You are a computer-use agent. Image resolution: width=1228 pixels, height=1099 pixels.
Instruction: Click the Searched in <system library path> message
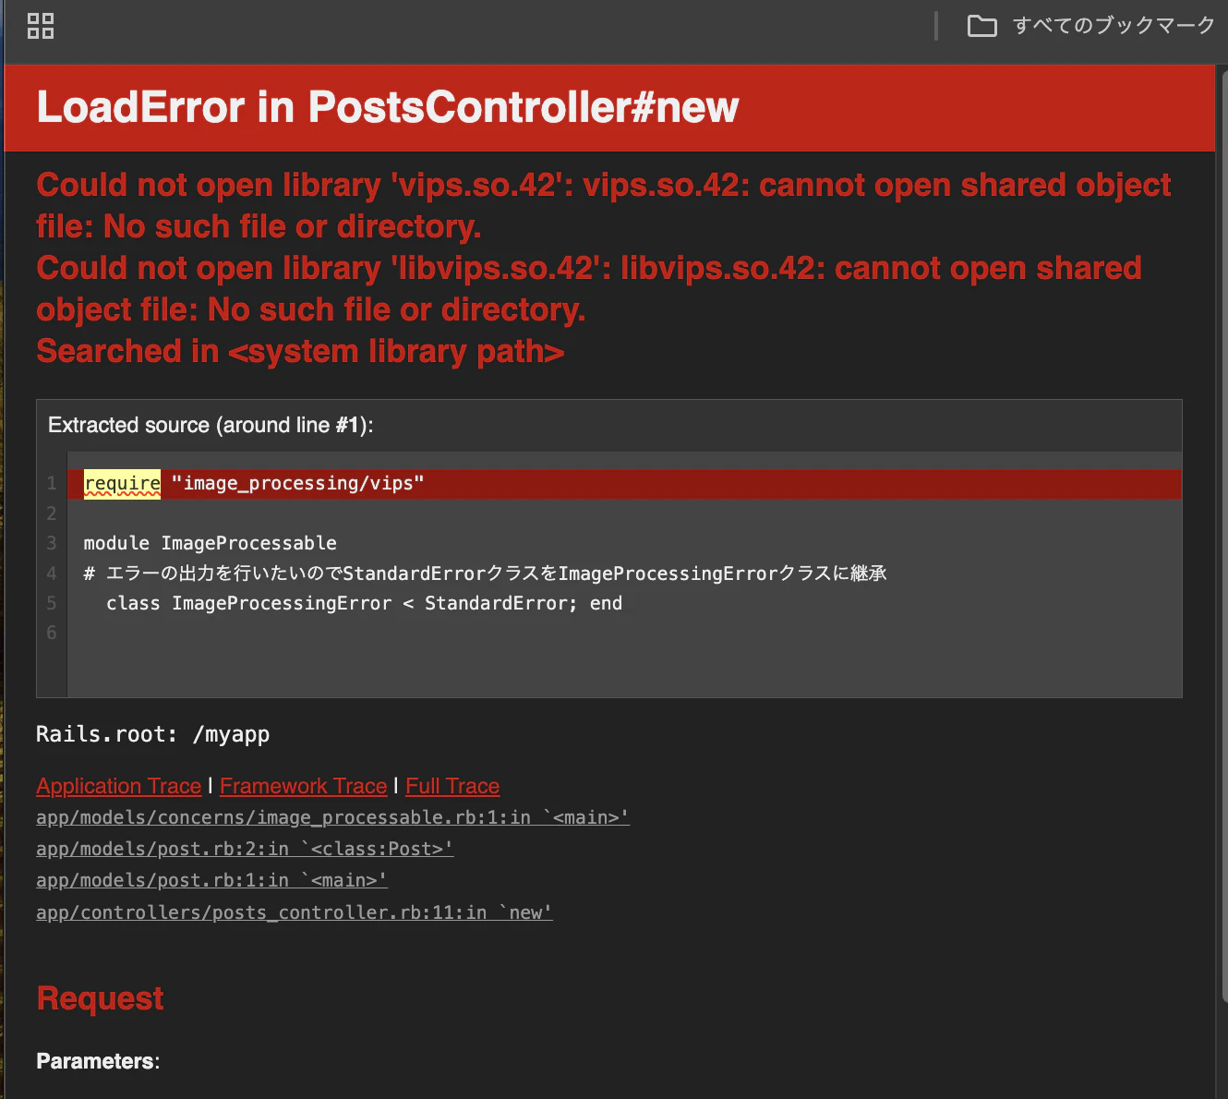point(300,351)
